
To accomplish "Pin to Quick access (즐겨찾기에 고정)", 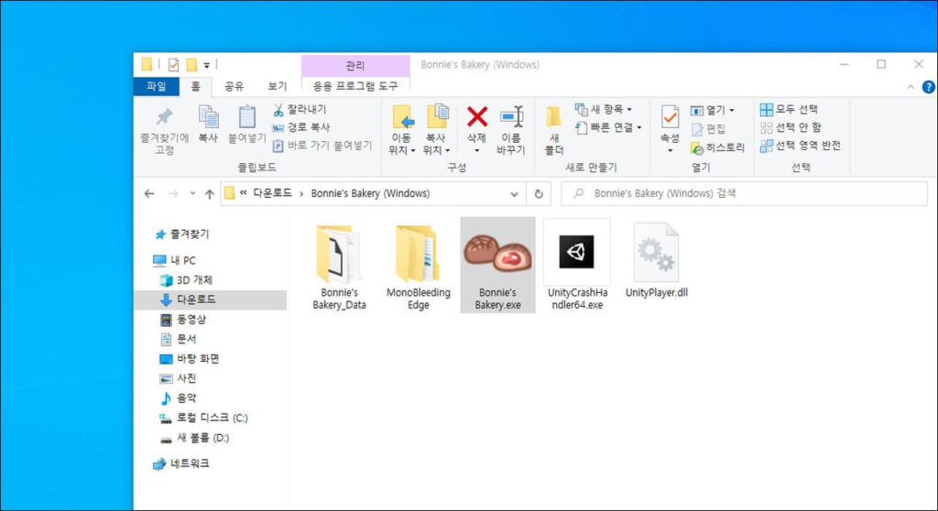I will tap(164, 130).
